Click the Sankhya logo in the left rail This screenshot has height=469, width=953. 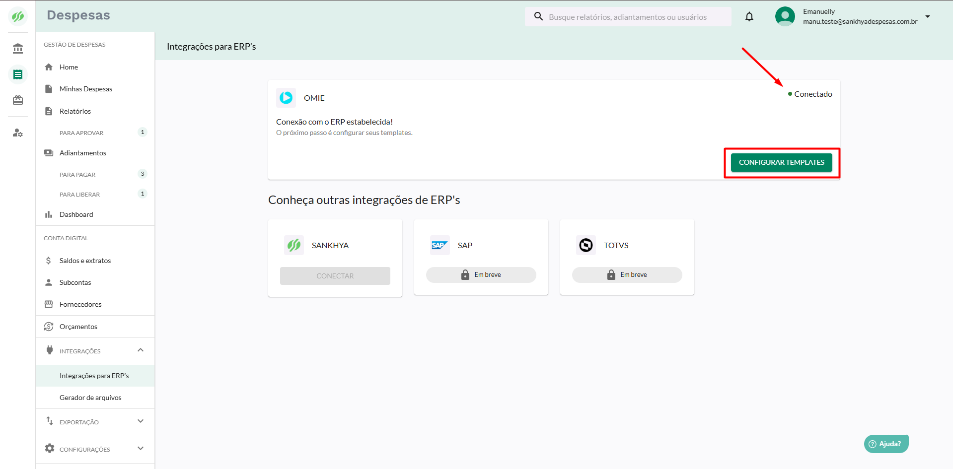click(x=18, y=16)
